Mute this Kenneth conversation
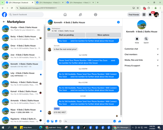This screenshot has height=130, width=163. point(137,39)
